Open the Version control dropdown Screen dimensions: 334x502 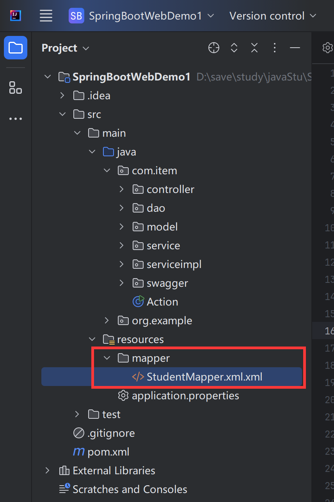tap(273, 16)
